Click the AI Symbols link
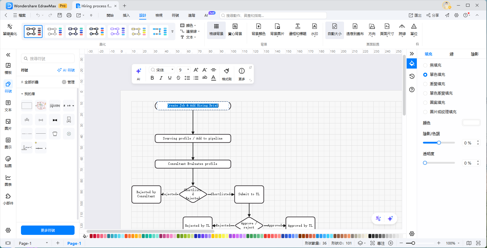 [x=66, y=70]
